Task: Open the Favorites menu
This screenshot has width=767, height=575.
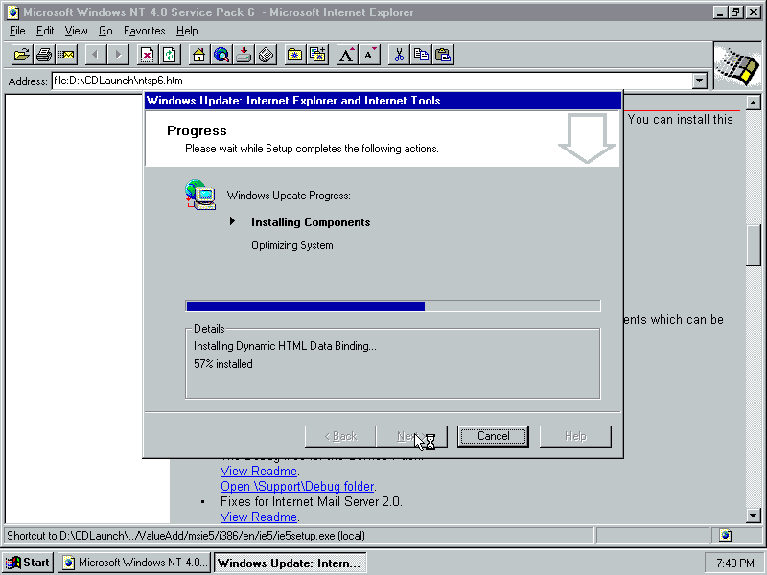Action: 144,31
